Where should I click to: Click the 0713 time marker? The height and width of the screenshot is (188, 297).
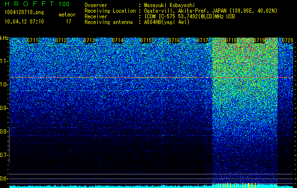pyautogui.click(x=89, y=40)
